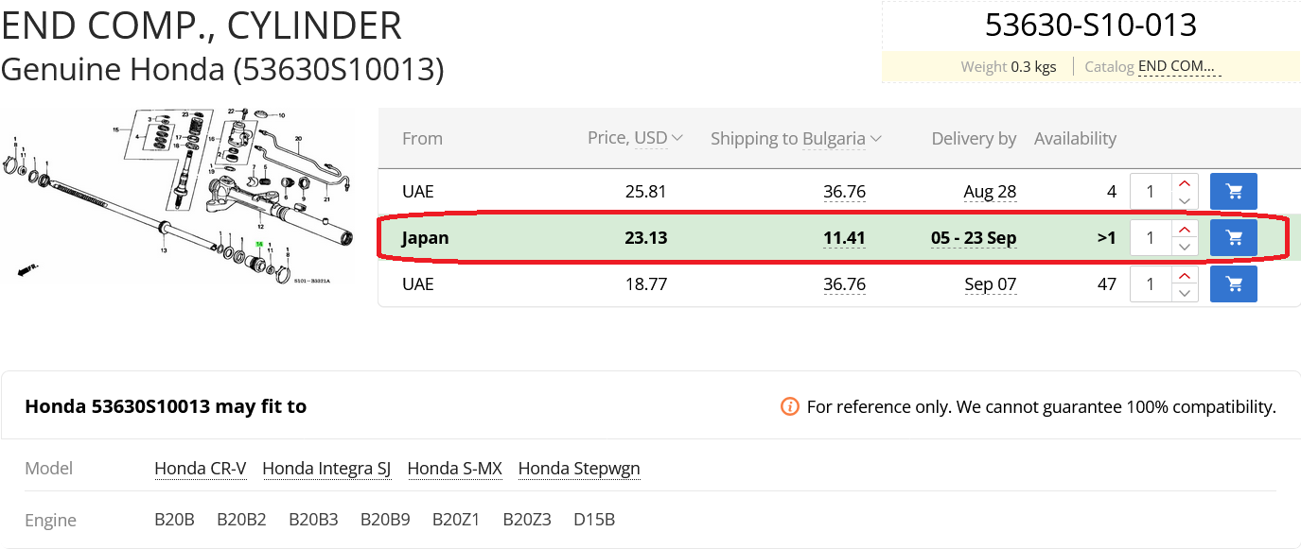This screenshot has height=549, width=1301.
Task: Add the Japan offer to cart
Action: tap(1234, 238)
